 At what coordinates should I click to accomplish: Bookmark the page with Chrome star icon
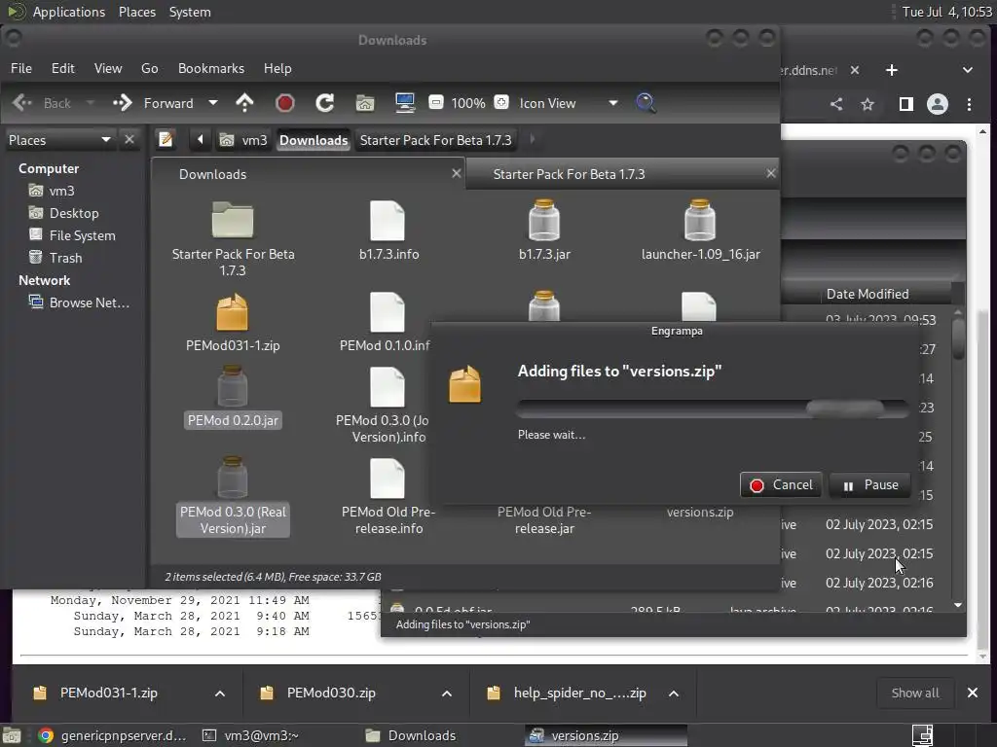[x=868, y=104]
